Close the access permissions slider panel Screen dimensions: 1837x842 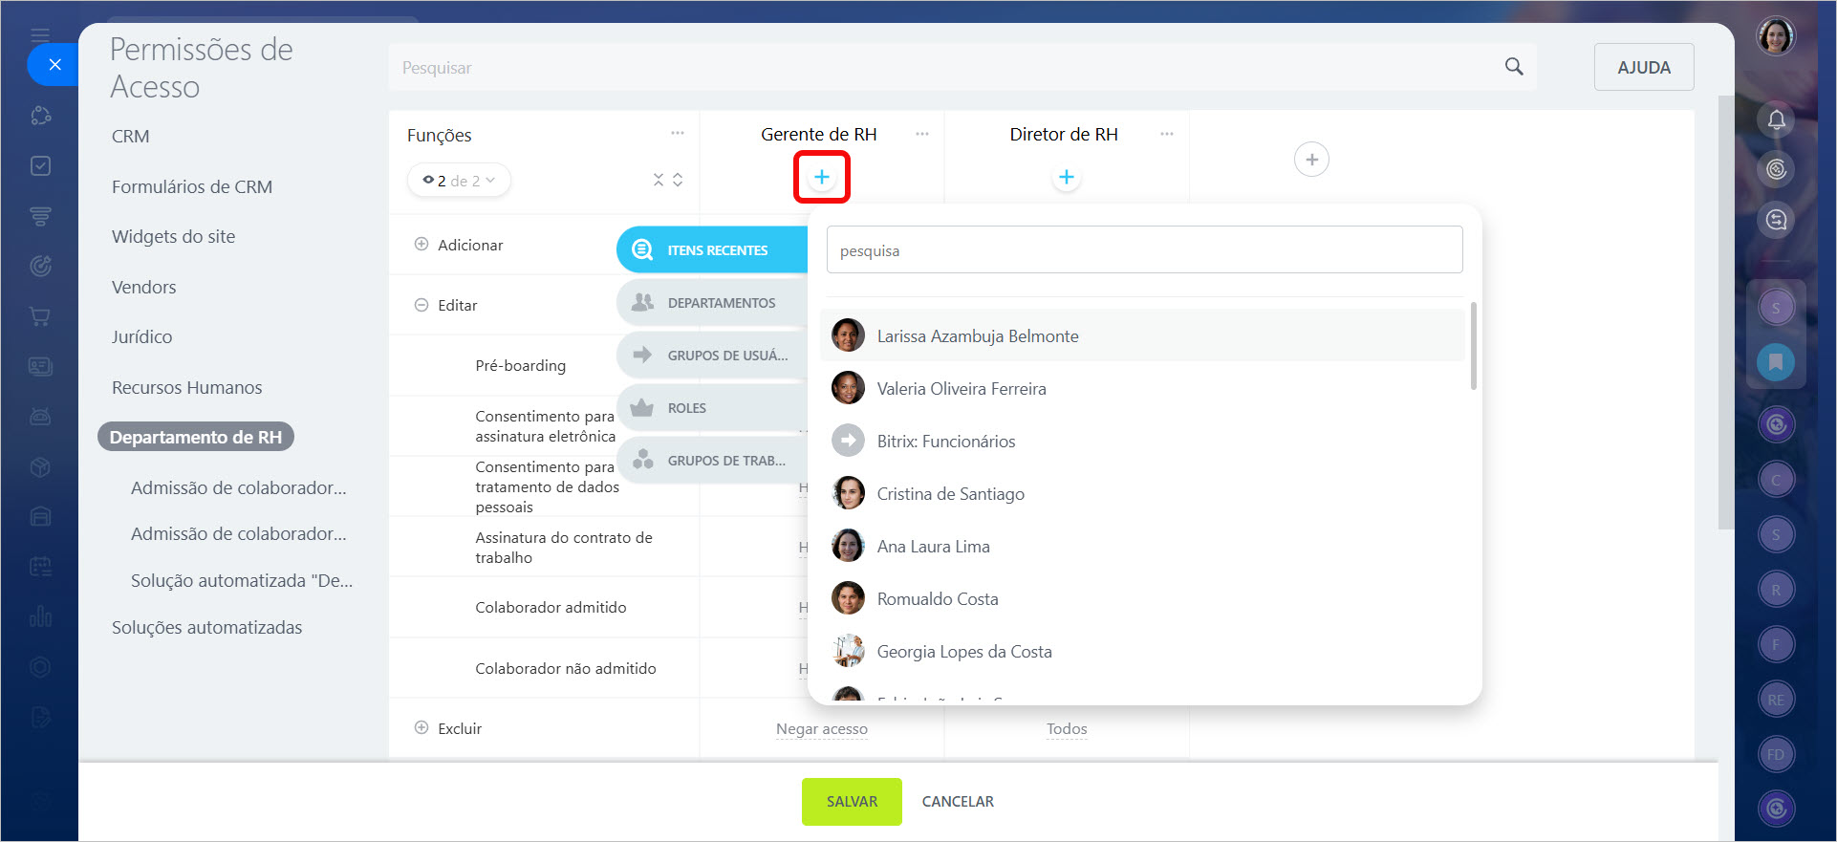coord(54,65)
